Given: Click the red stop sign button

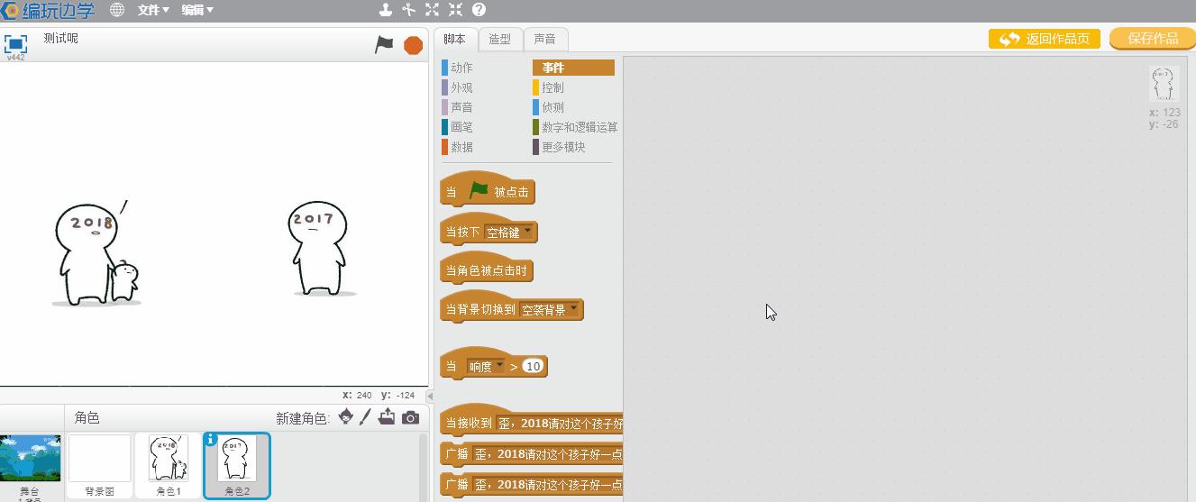Looking at the screenshot, I should [413, 45].
